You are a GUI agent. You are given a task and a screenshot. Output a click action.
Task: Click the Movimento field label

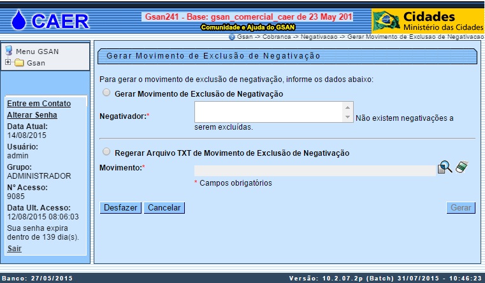(x=120, y=168)
